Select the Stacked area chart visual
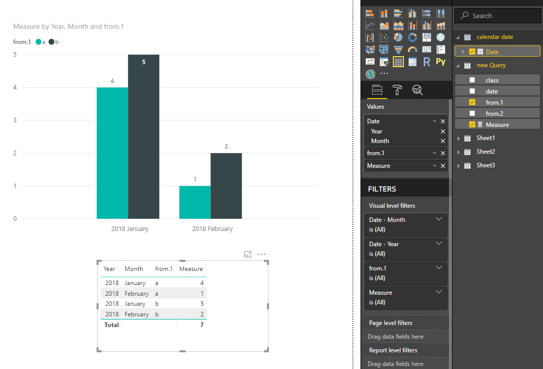 398,26
